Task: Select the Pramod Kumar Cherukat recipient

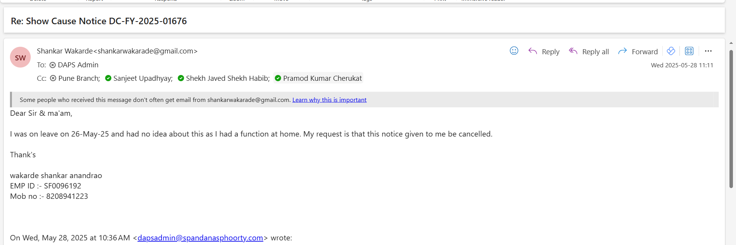Action: click(x=322, y=78)
